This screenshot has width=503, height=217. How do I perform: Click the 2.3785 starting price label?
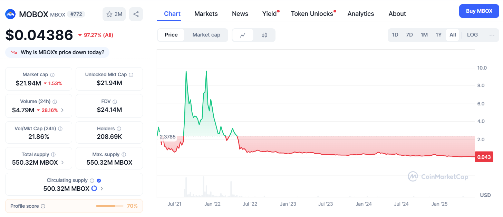click(x=168, y=136)
